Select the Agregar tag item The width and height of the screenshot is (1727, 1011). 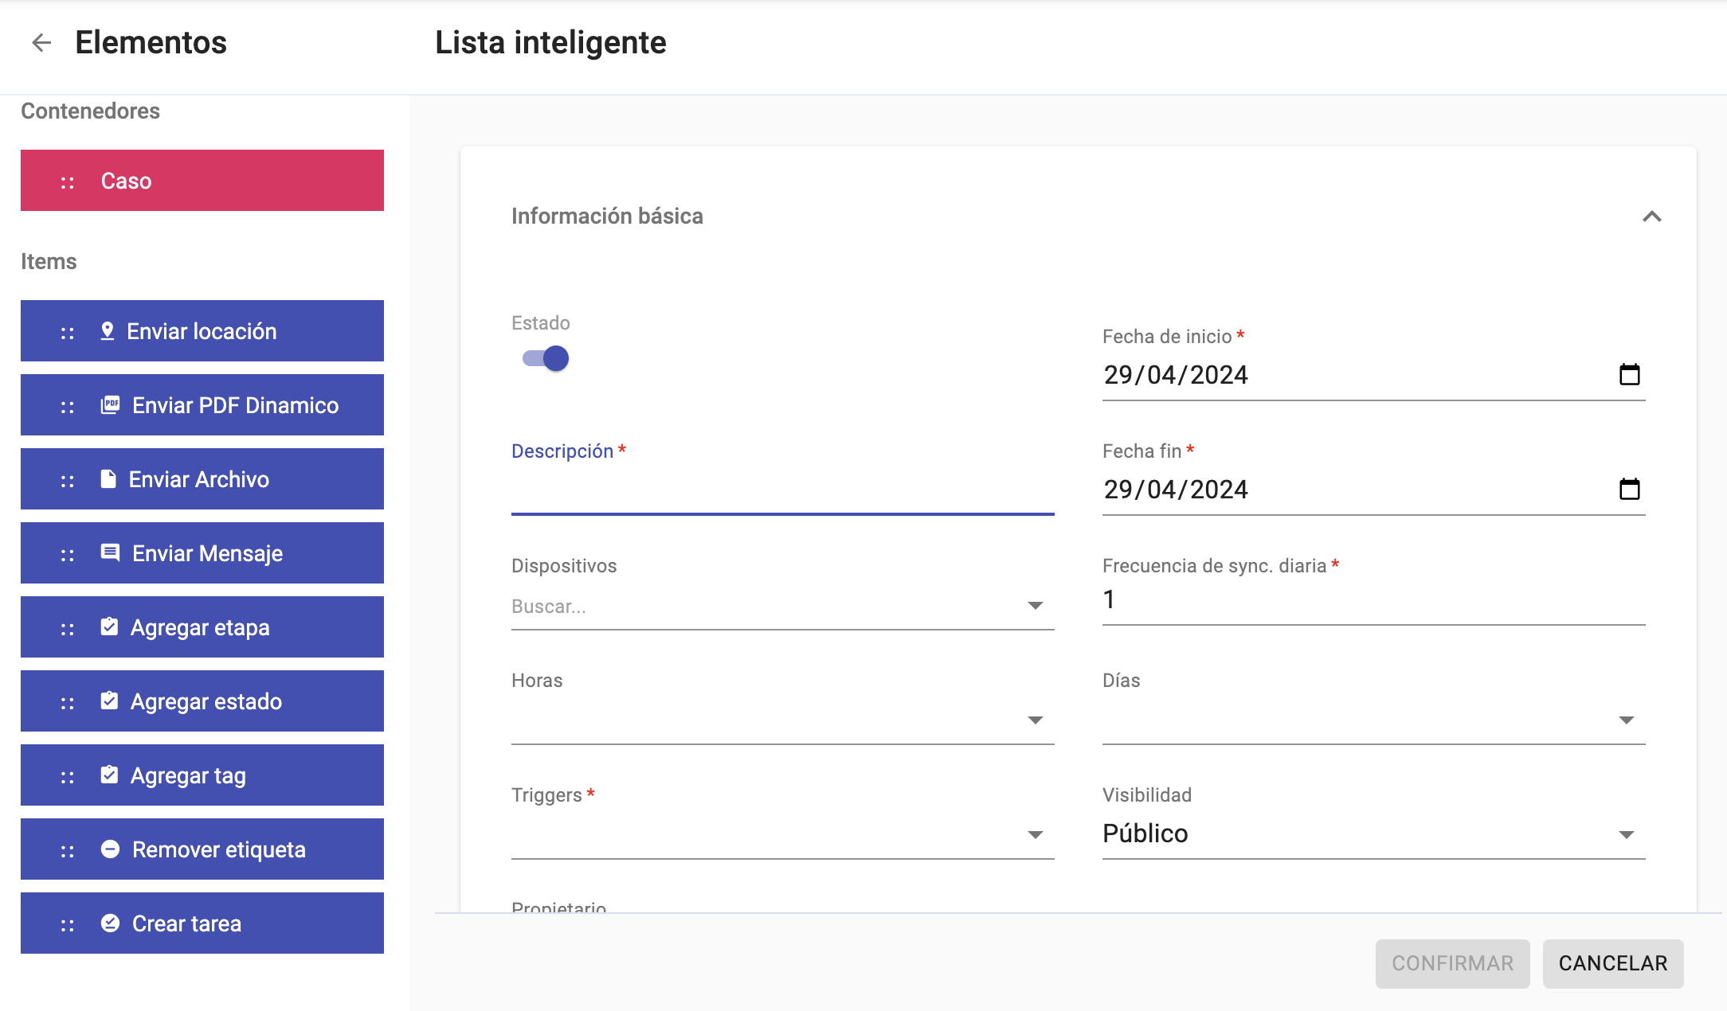(202, 775)
